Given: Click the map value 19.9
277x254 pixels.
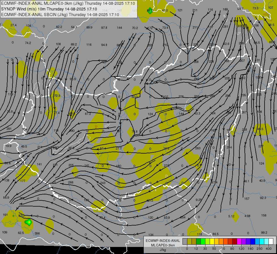Looking at the screenshot, I should (8, 146).
